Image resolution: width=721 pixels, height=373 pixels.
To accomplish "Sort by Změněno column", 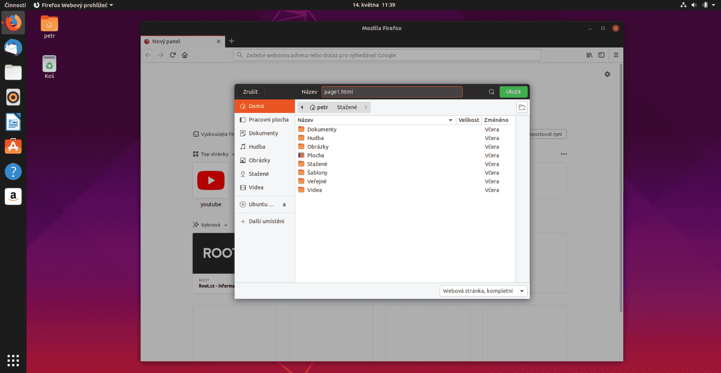I will point(497,120).
